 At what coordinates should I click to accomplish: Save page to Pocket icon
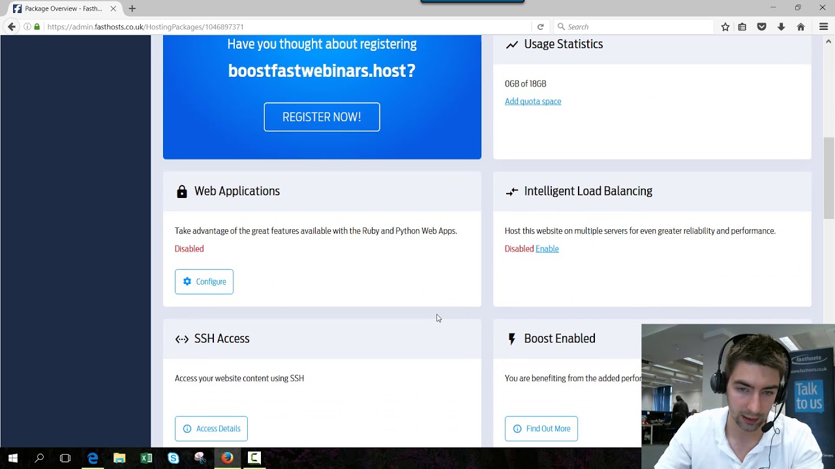click(x=761, y=27)
